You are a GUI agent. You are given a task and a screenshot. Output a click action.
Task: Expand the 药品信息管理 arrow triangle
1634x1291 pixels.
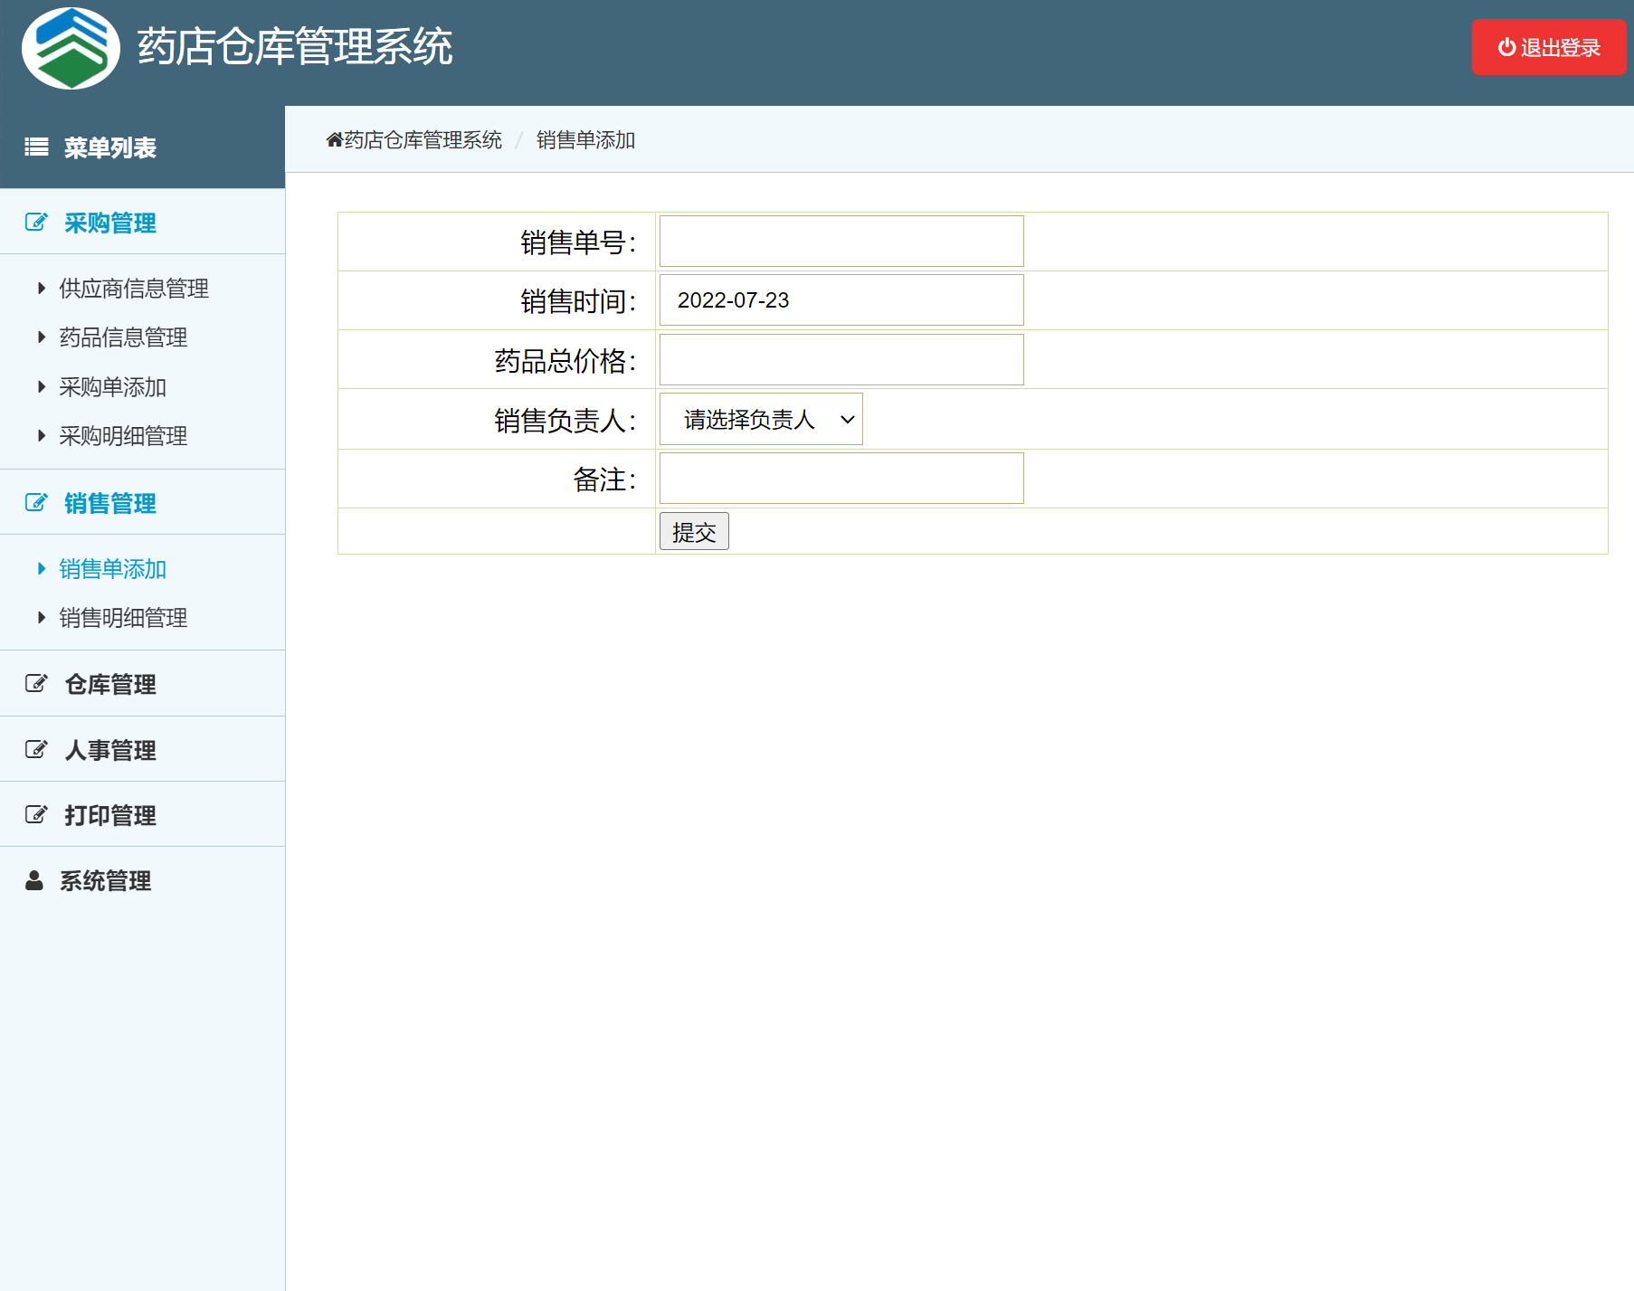(x=42, y=337)
